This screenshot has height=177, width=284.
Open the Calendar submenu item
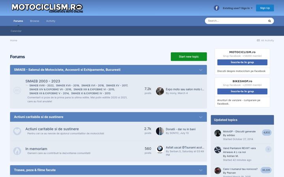click(16, 31)
